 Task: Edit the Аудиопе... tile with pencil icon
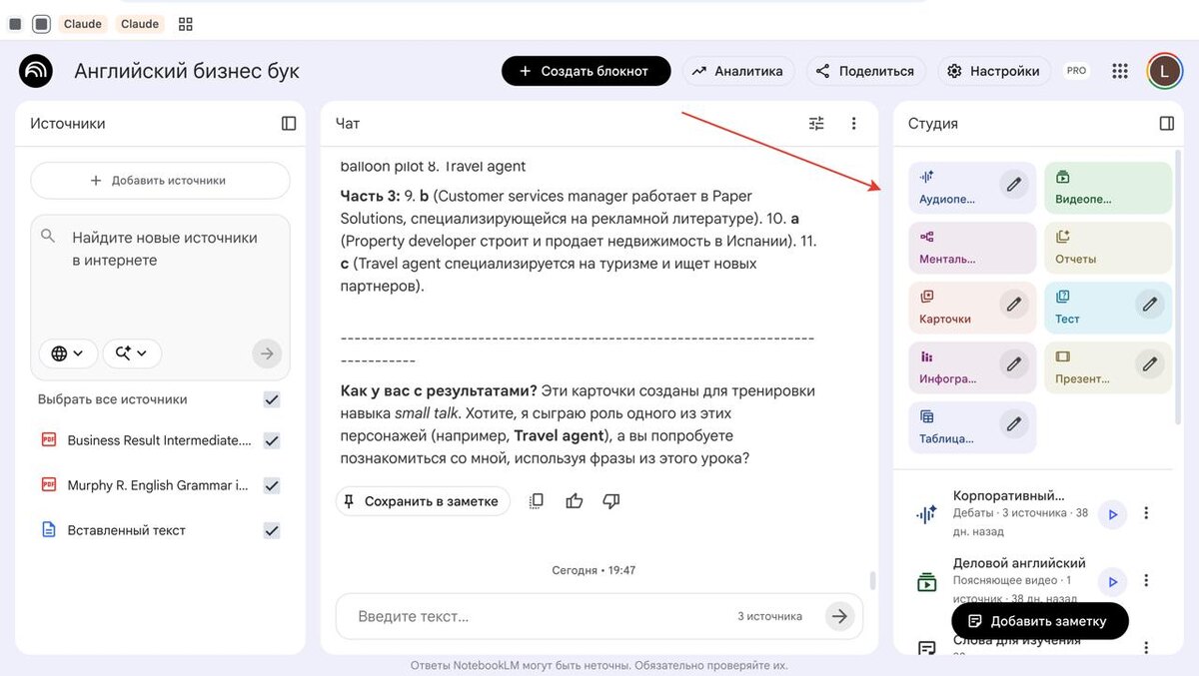1014,184
